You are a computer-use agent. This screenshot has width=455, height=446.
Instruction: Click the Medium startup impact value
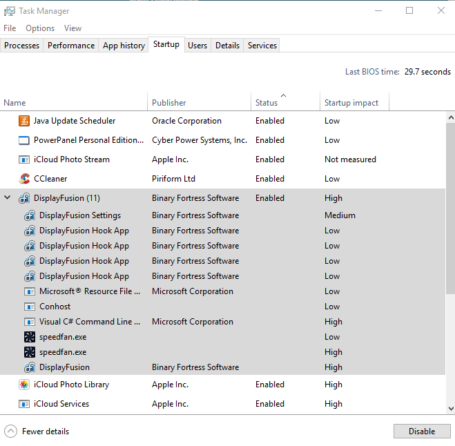coord(340,215)
